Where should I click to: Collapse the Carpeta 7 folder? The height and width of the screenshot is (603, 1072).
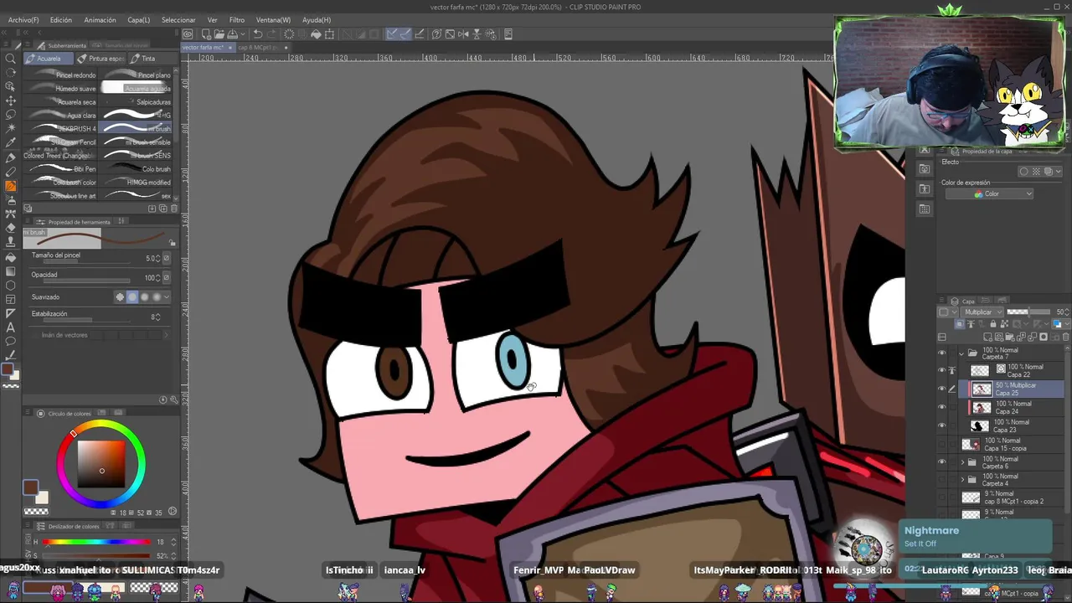(x=961, y=353)
